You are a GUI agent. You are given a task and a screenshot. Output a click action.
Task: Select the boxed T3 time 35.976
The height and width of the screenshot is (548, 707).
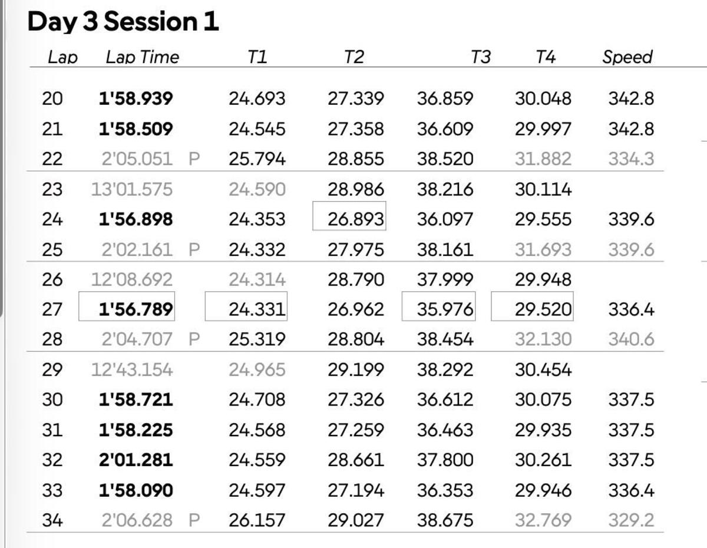pyautogui.click(x=445, y=309)
